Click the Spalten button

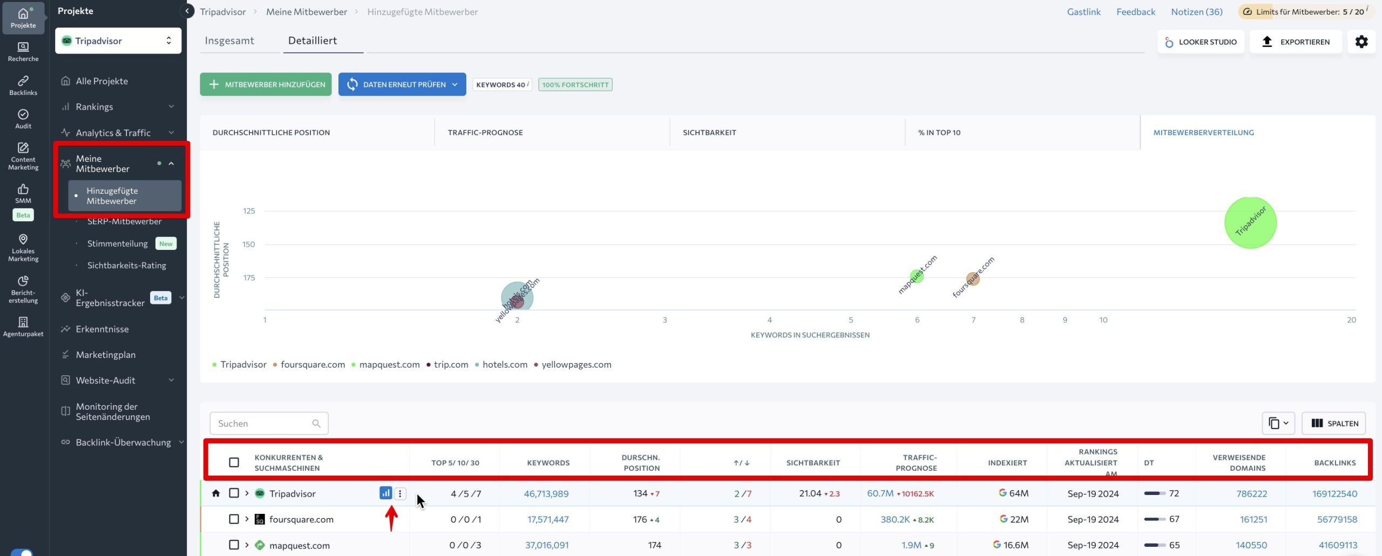[1334, 423]
